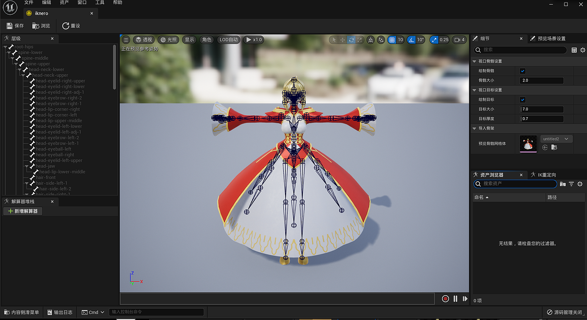
Task: Open the surface snapping options icon
Action: [x=381, y=40]
